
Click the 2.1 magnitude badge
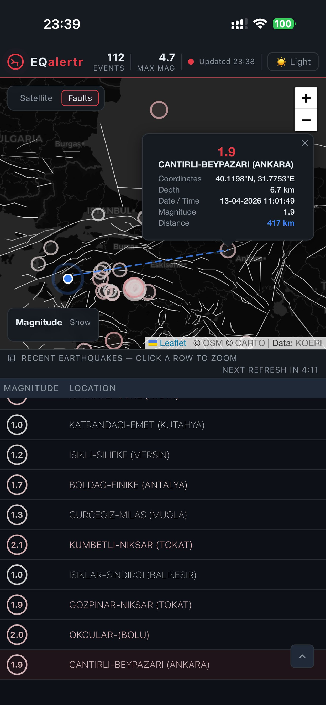tap(17, 545)
